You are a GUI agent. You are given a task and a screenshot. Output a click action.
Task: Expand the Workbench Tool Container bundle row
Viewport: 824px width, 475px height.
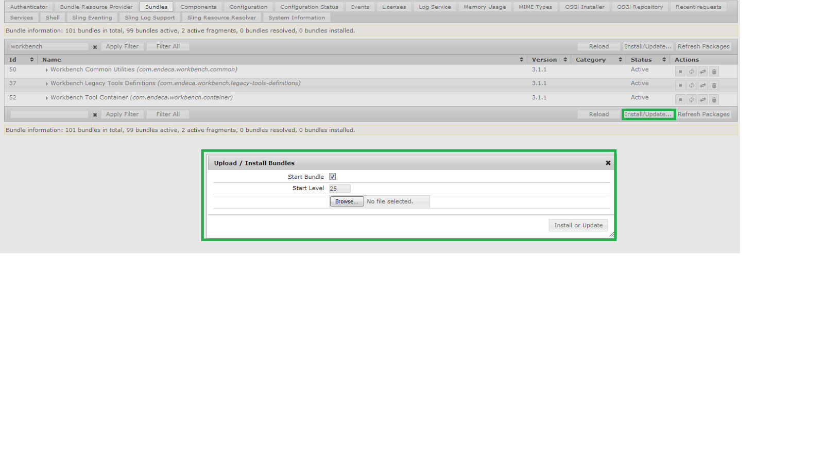coord(46,97)
